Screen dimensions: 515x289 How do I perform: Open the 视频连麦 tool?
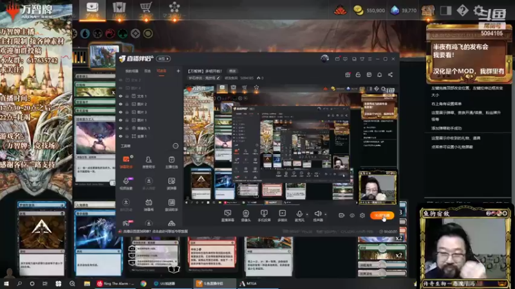point(126,184)
